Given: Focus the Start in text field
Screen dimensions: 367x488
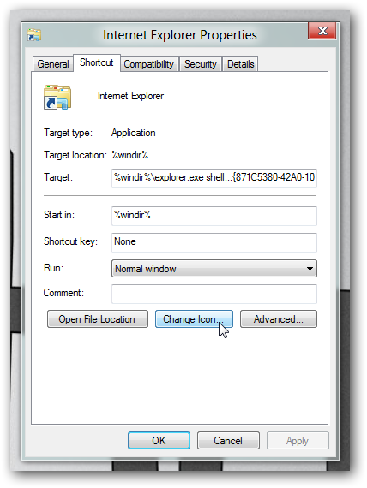Looking at the screenshot, I should 214,216.
